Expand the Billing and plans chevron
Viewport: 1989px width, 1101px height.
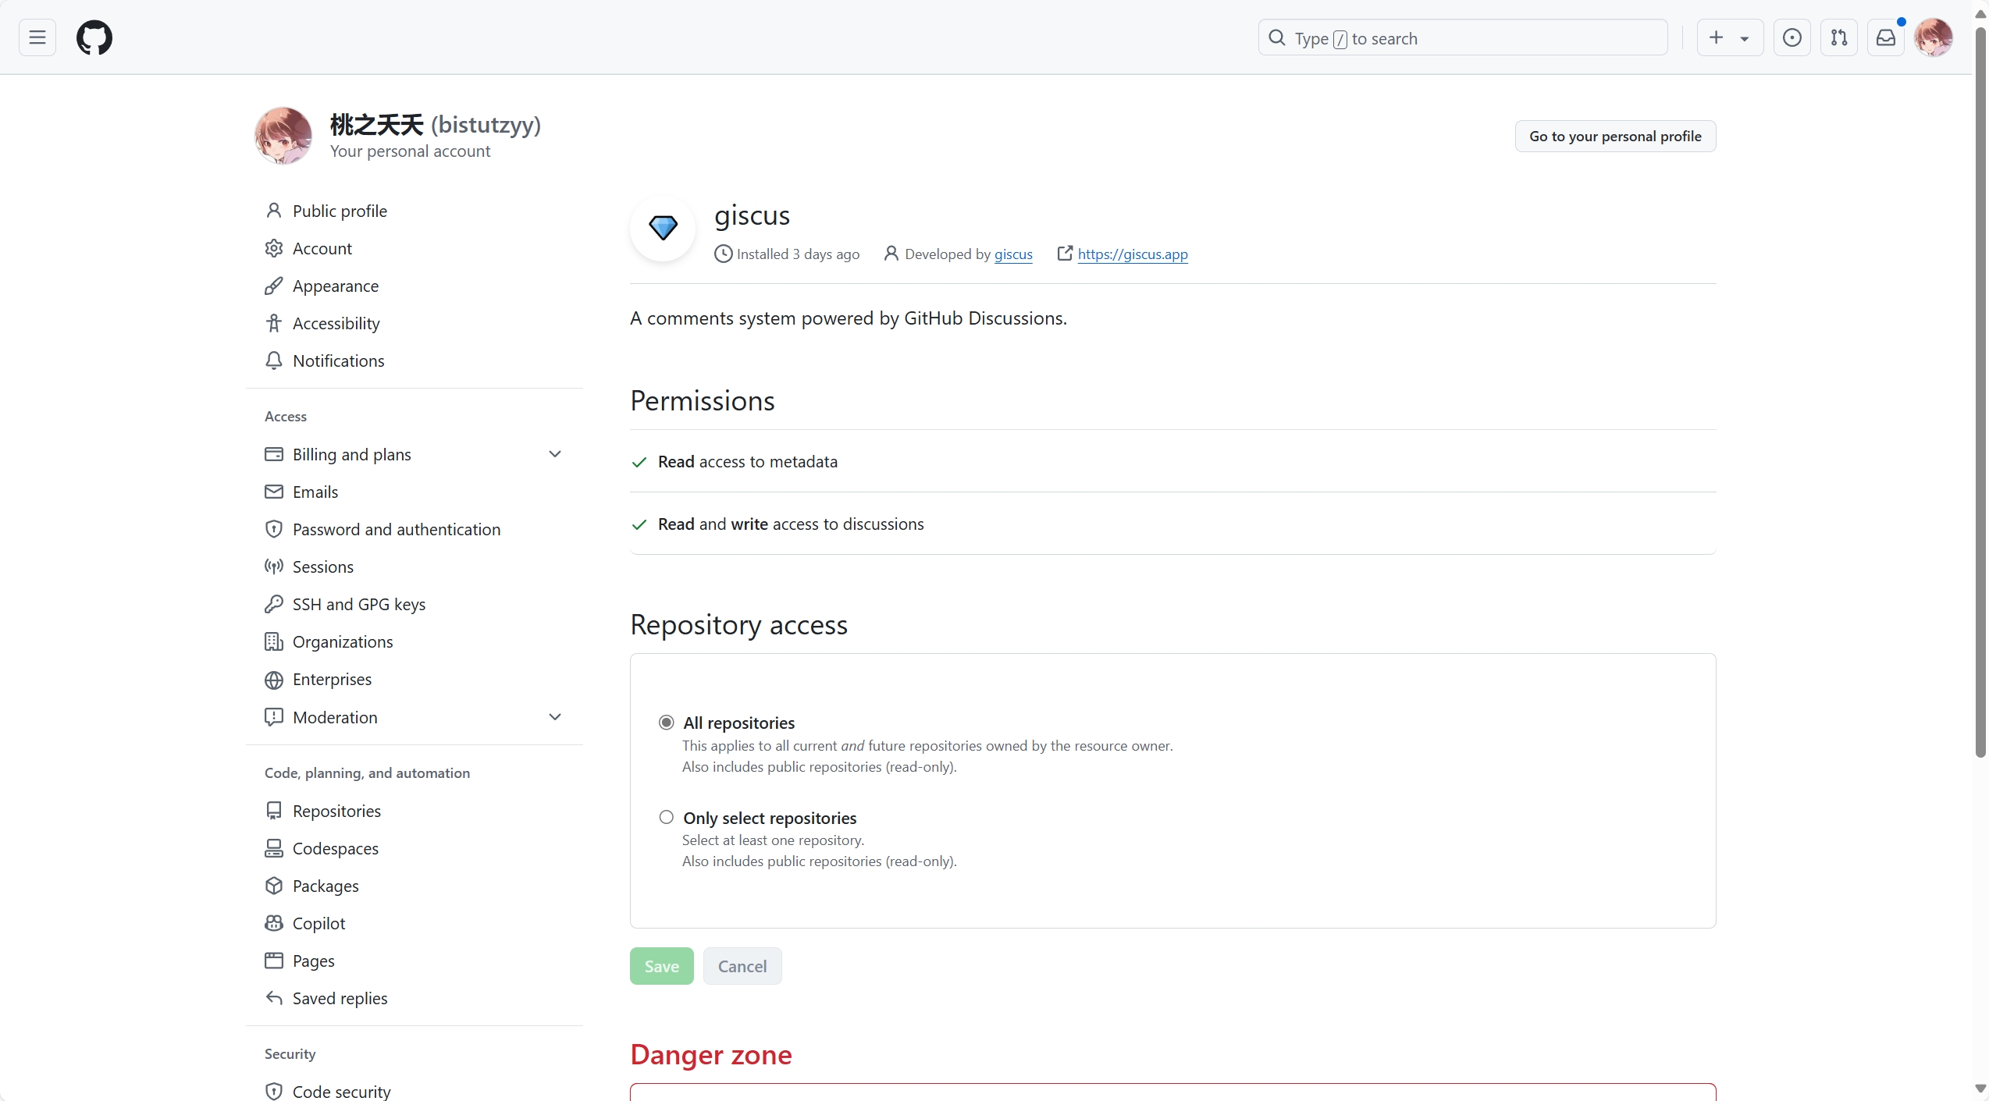555,454
